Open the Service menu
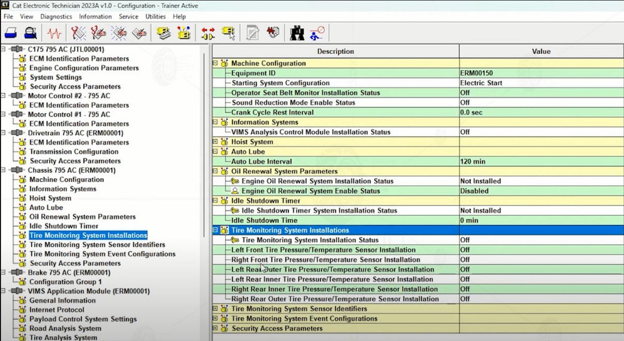The height and width of the screenshot is (341, 624). coord(128,17)
